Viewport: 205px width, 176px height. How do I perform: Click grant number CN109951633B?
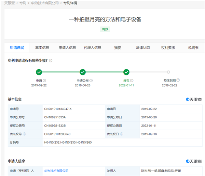(x=55, y=126)
